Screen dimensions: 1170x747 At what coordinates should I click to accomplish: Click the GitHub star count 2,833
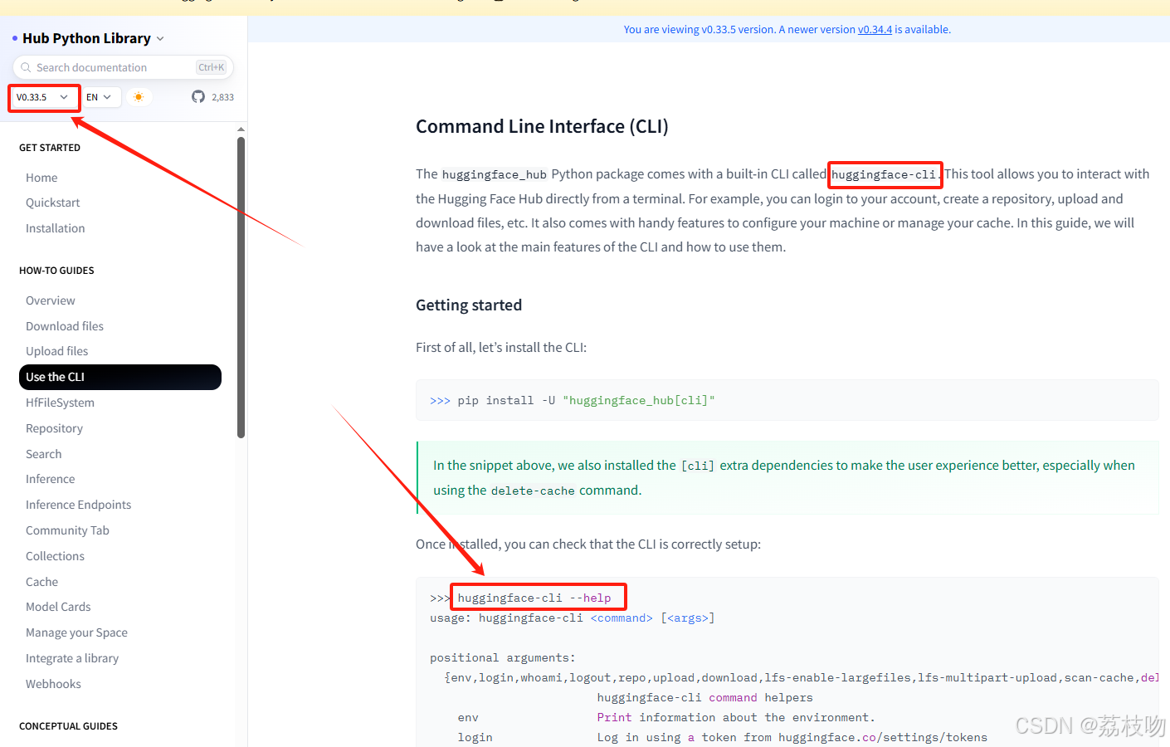(222, 97)
